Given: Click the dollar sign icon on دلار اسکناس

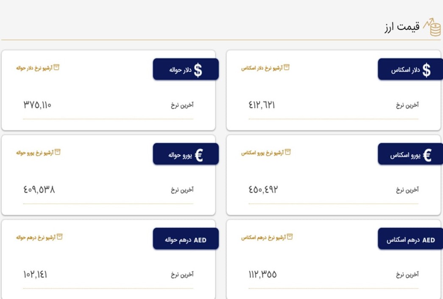Looking at the screenshot, I should [x=426, y=70].
